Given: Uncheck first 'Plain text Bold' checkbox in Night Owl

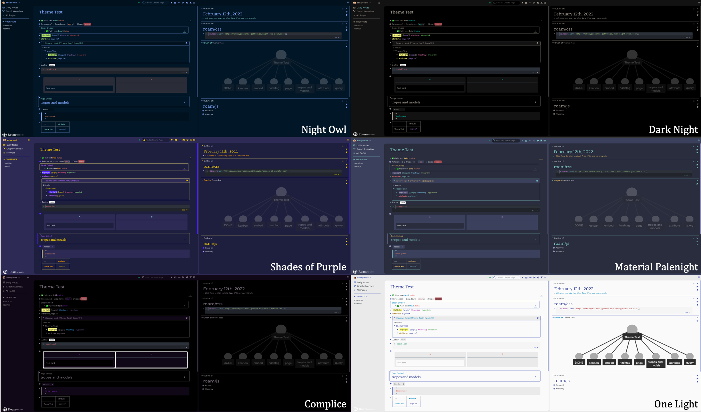Looking at the screenshot, I should [42, 20].
